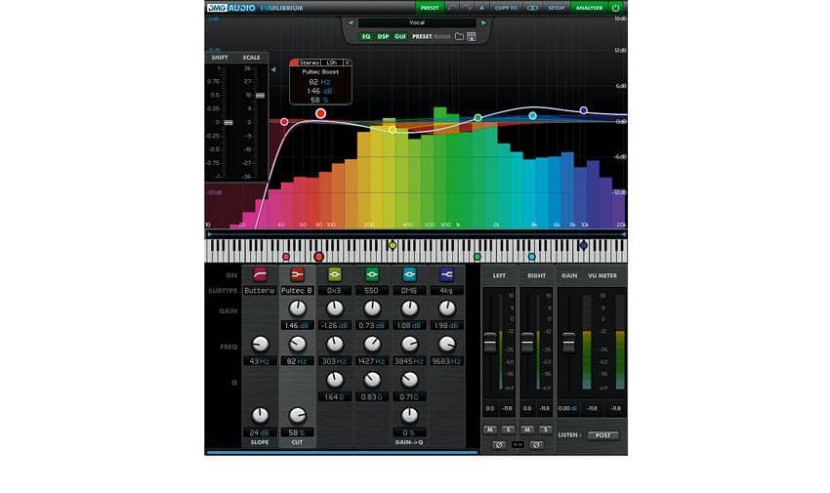The width and height of the screenshot is (830, 493).
Task: Open the Preset button in top bar
Action: pos(430,8)
